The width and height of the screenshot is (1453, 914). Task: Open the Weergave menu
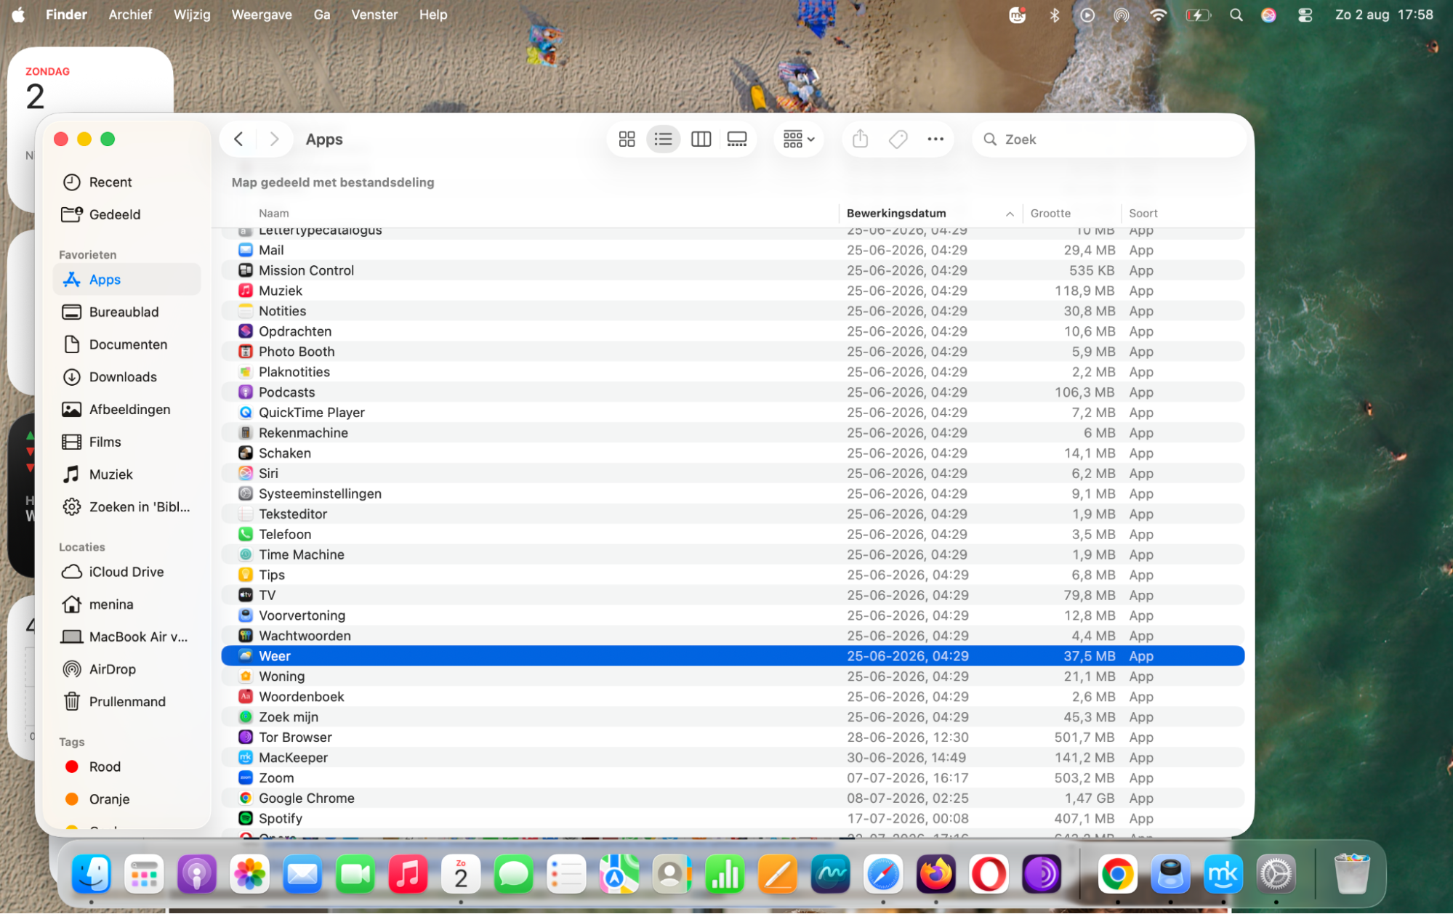pos(262,15)
